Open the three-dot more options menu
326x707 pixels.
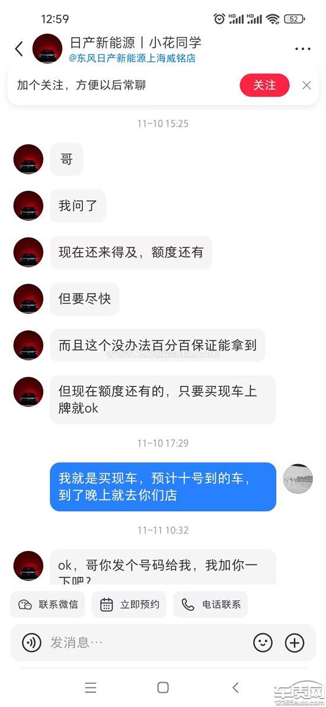click(x=303, y=49)
